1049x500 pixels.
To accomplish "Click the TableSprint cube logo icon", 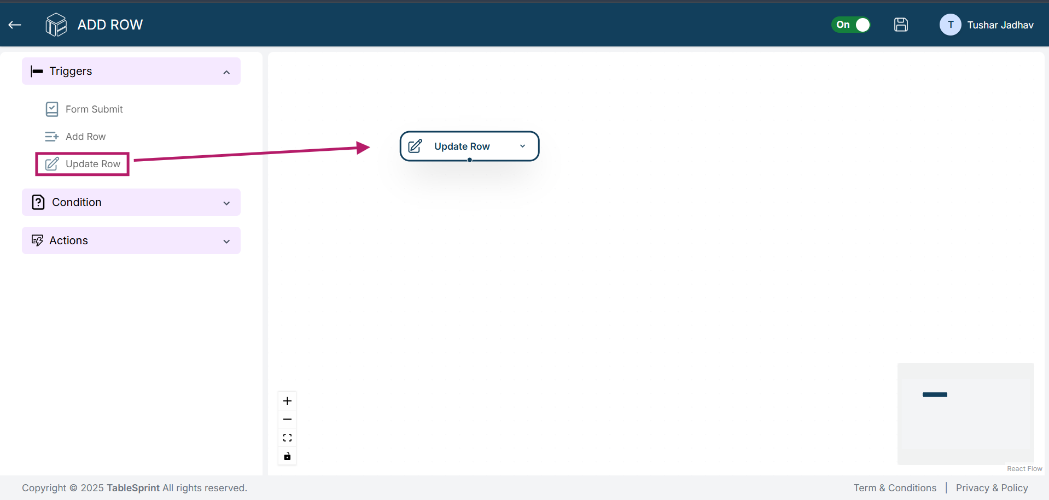I will click(x=56, y=25).
